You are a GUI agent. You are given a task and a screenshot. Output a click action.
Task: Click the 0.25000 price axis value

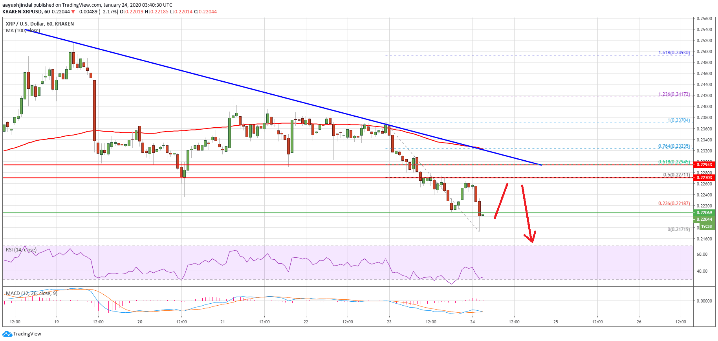(x=704, y=51)
